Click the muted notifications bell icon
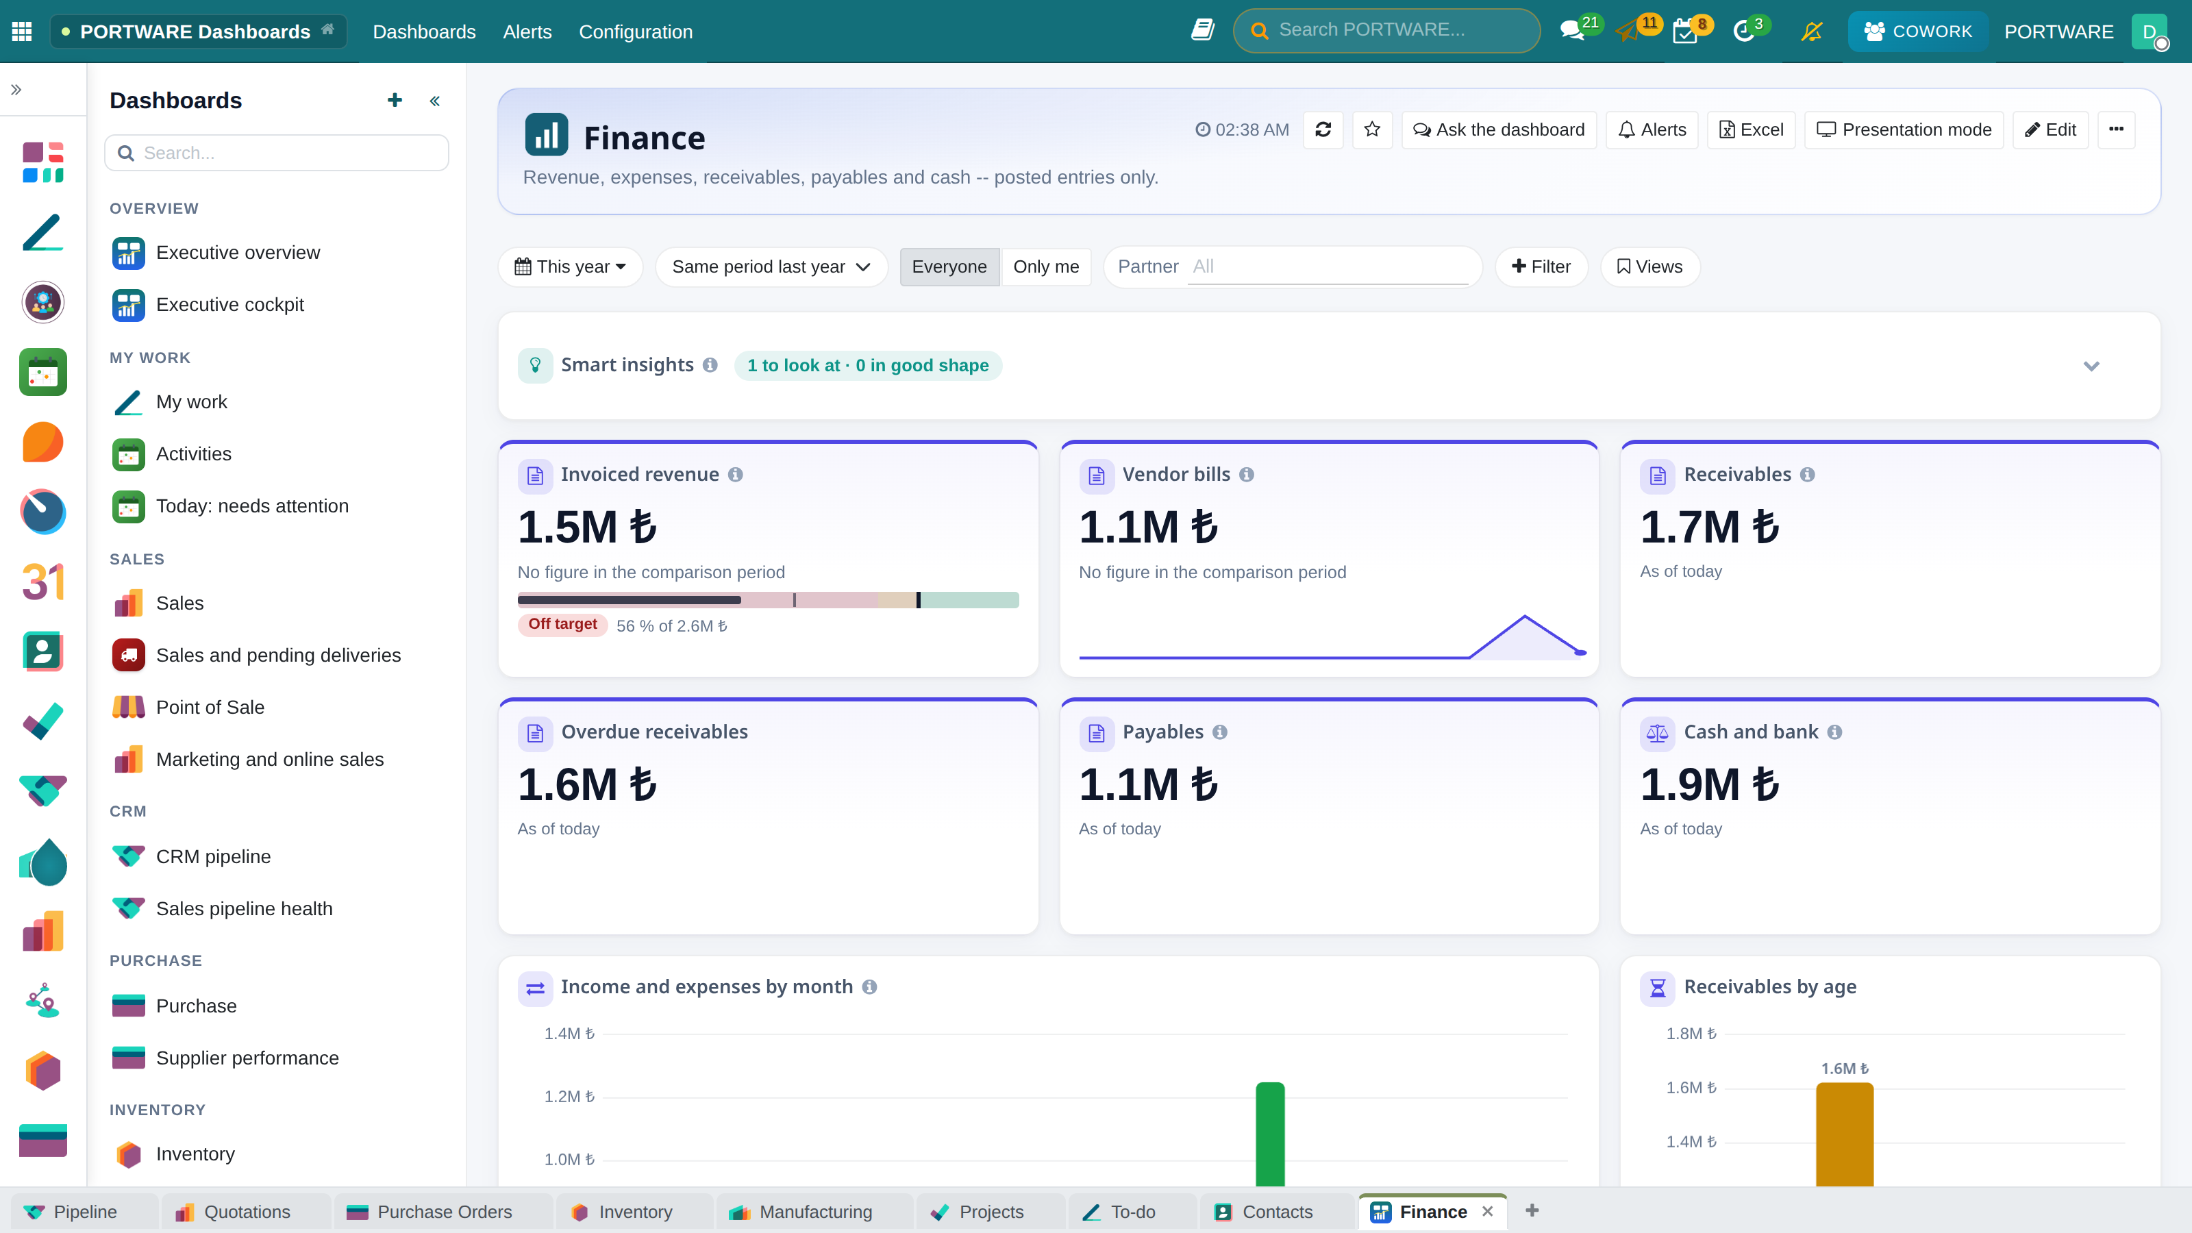 pos(1812,32)
